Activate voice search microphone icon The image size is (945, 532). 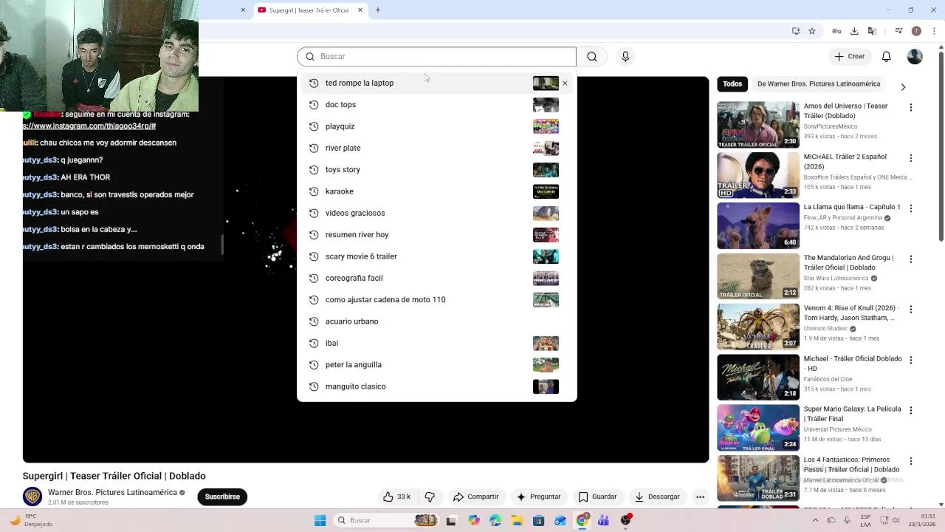625,57
